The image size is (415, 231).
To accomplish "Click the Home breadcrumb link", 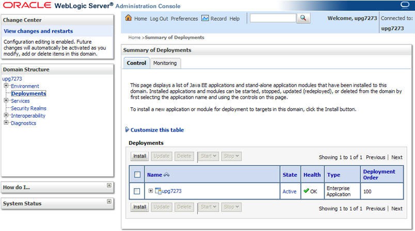I will click(134, 38).
